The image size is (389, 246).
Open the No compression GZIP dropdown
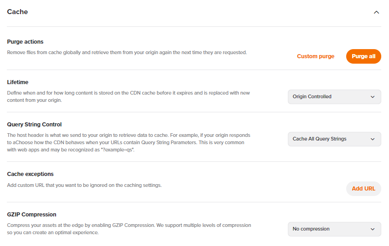tap(328, 229)
